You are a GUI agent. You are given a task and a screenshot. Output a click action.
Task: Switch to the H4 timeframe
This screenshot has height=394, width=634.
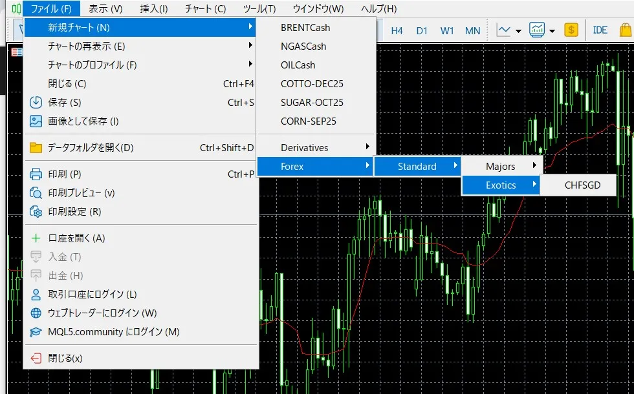click(x=397, y=30)
